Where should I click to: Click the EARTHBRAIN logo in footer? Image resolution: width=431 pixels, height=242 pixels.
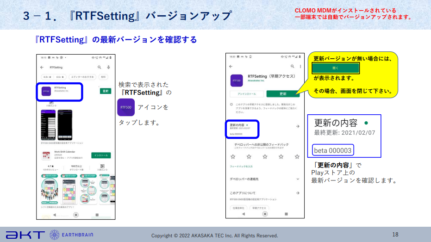(71, 235)
